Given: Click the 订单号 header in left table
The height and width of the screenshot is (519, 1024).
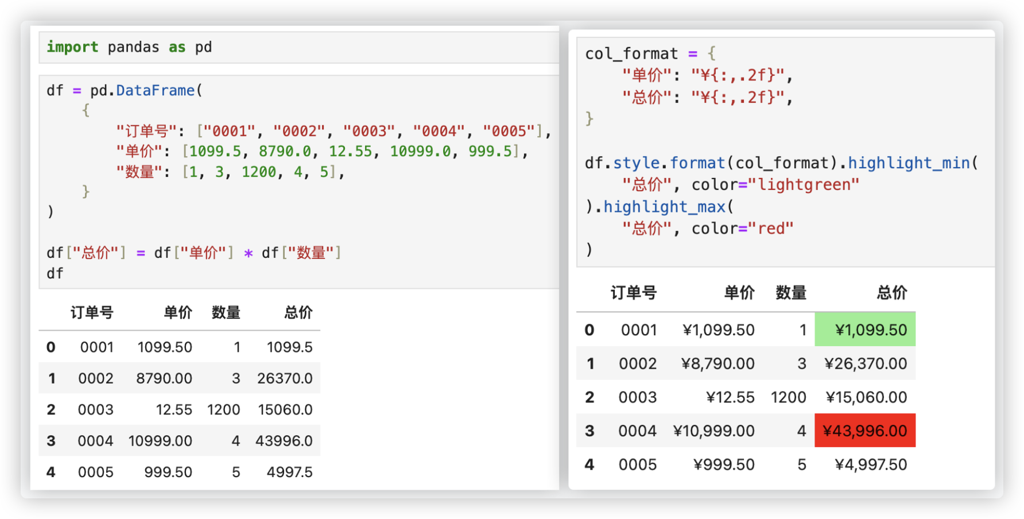Looking at the screenshot, I should (x=92, y=313).
